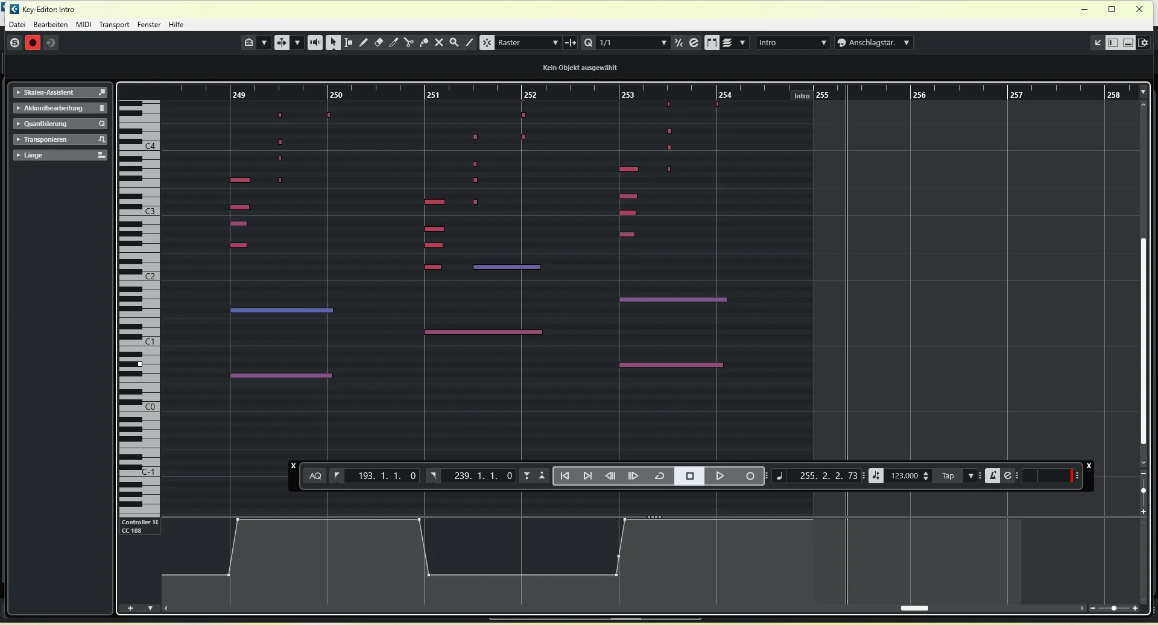Screen dimensions: 1158x625
Task: Select the Mute X tool
Action: [439, 43]
